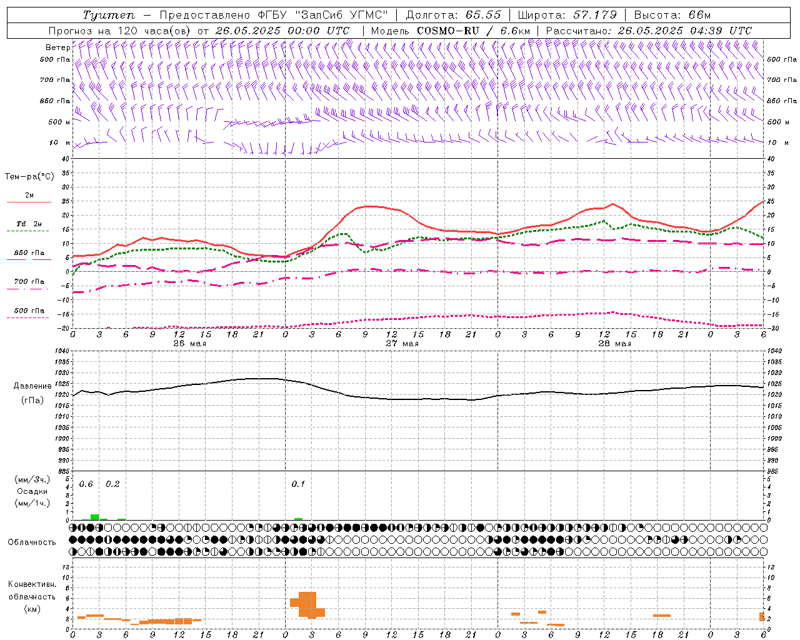
Task: Click the "Tyumen" station name in header
Action: tap(109, 15)
